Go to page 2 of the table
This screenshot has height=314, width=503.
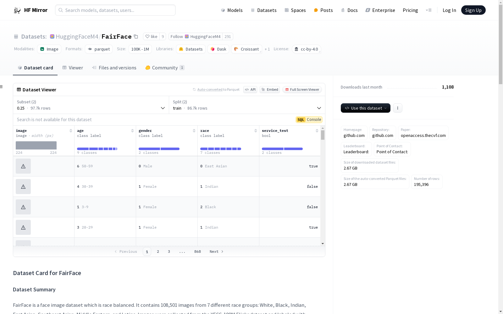[x=158, y=252]
